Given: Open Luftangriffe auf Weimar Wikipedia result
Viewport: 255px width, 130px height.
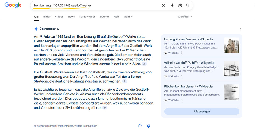Looking at the screenshot, I should coord(188,39).
